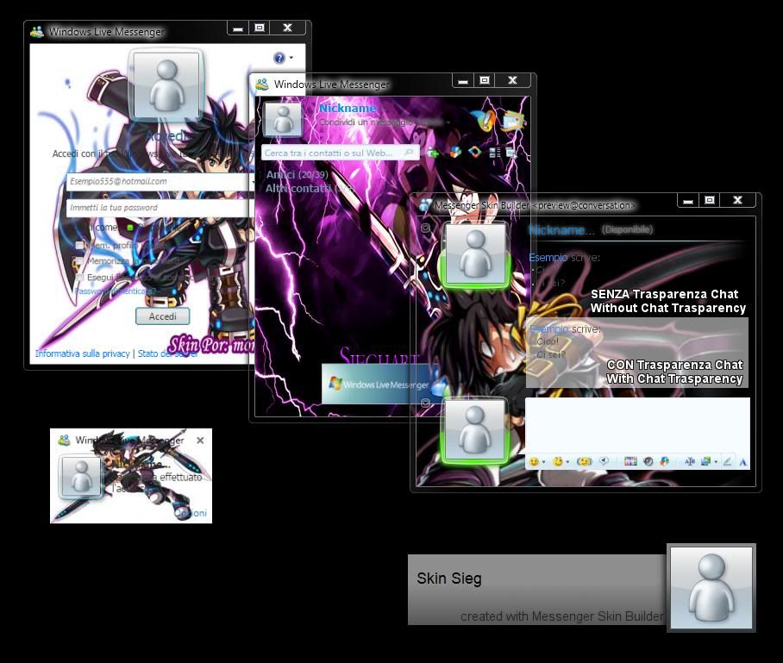Collapse the contact's display picture panel arrow
Screen dimensions: 783x663
(425, 228)
